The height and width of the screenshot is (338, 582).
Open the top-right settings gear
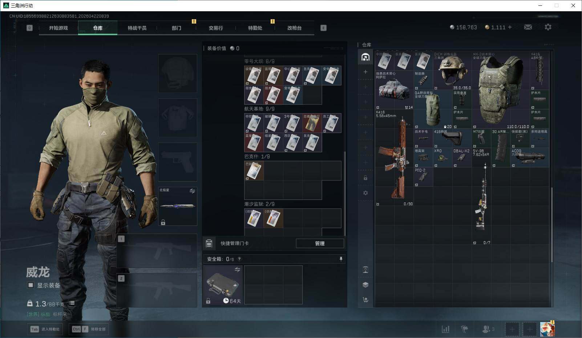click(548, 27)
